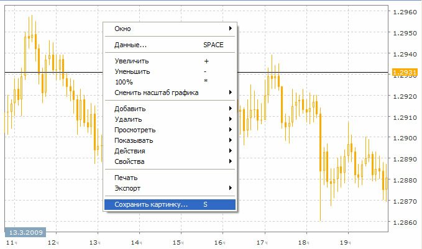The height and width of the screenshot is (249, 422).
Task: Select Данные... in the context menu
Action: [x=131, y=45]
